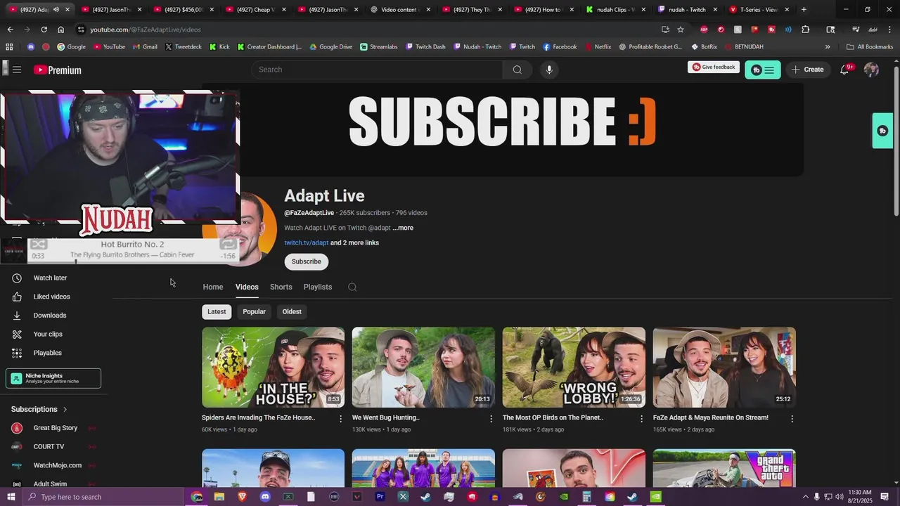Viewport: 900px width, 506px height.
Task: Open Premiere Pro from taskbar
Action: (380, 497)
